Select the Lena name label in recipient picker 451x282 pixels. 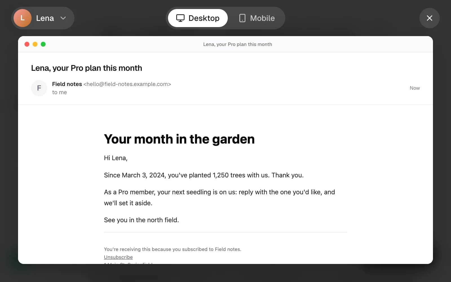(45, 18)
